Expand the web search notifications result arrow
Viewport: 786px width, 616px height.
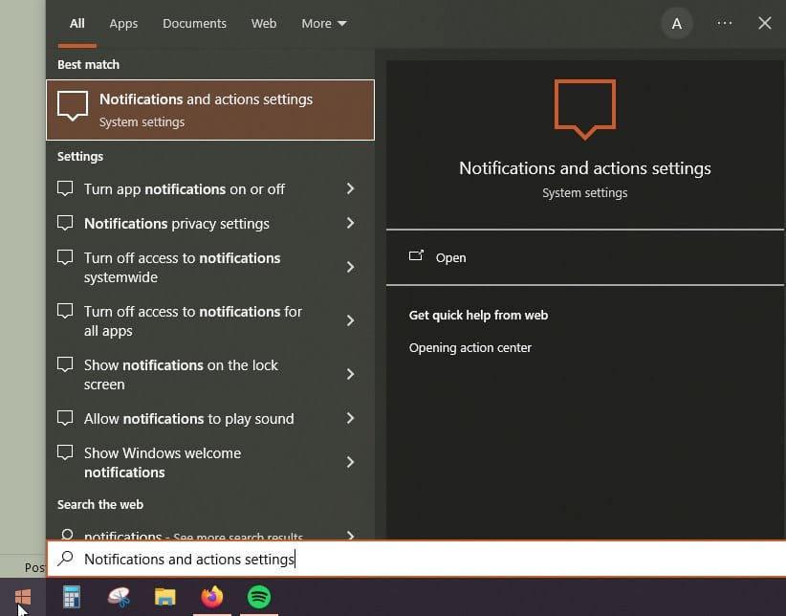click(350, 536)
